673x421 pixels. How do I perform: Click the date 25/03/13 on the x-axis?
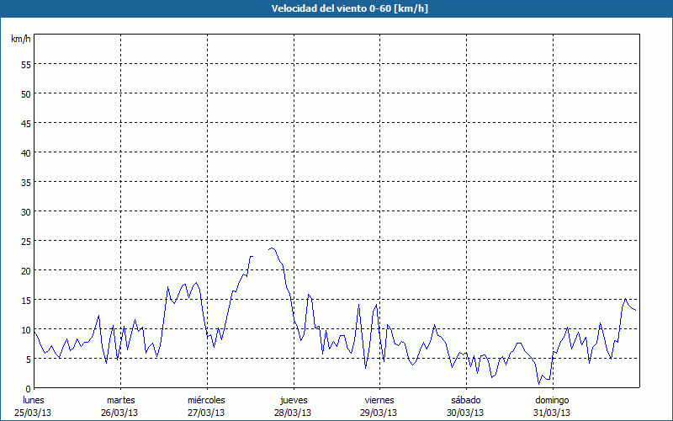click(32, 413)
